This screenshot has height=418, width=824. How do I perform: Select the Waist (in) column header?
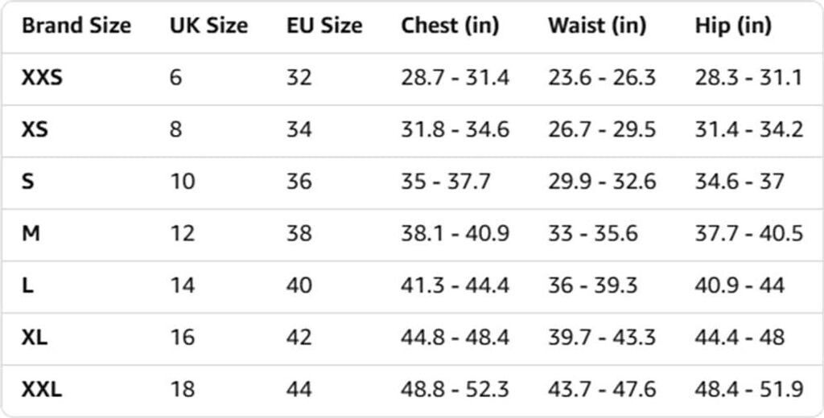[x=596, y=26]
